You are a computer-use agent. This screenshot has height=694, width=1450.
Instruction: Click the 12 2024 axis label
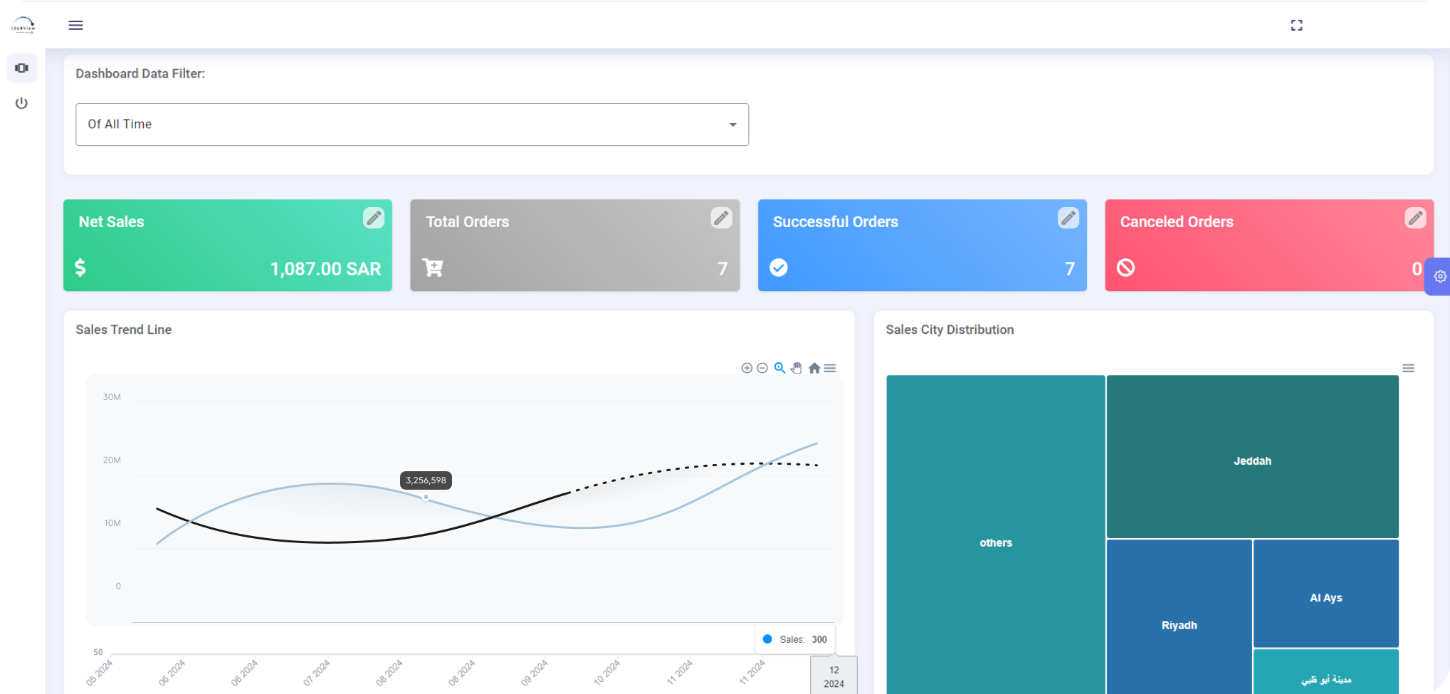click(834, 675)
